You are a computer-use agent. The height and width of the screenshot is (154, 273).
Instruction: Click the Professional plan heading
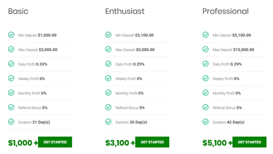pos(225,11)
